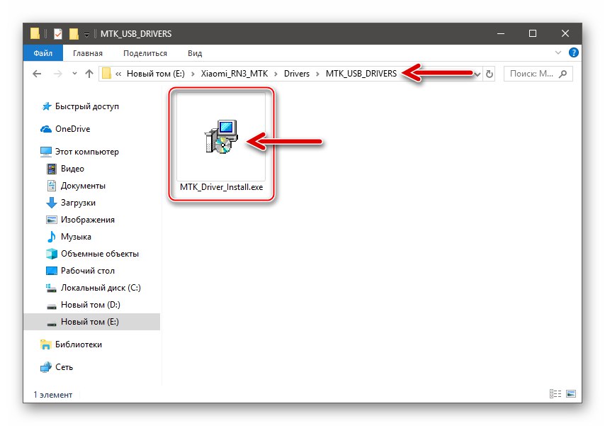Click Drivers in the breadcrumb path
605x426 pixels.
[297, 74]
